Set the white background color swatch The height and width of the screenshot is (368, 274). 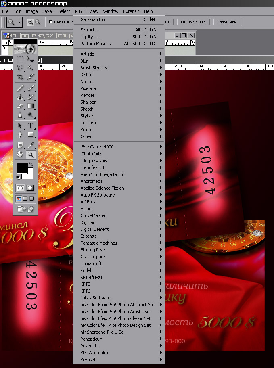click(30, 176)
